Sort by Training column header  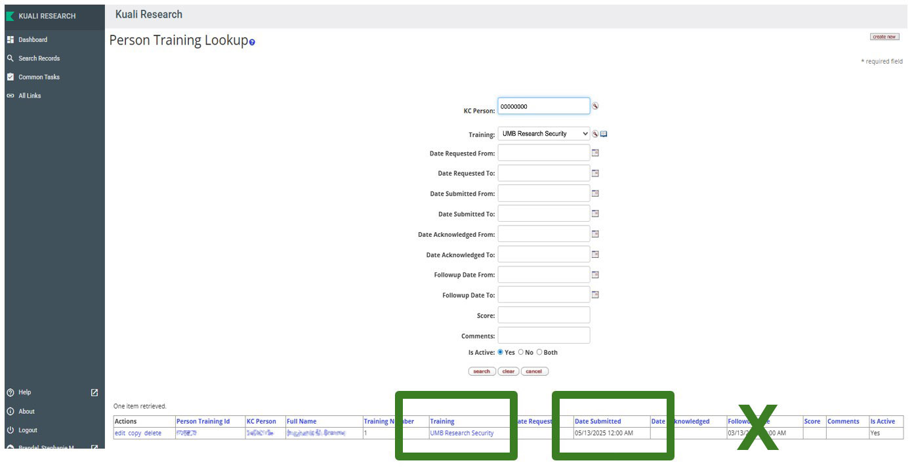pyautogui.click(x=442, y=421)
